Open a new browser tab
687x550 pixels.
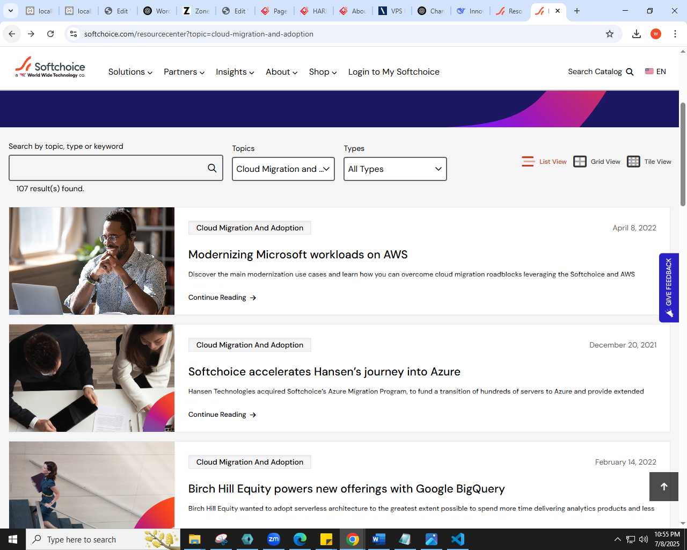[577, 11]
